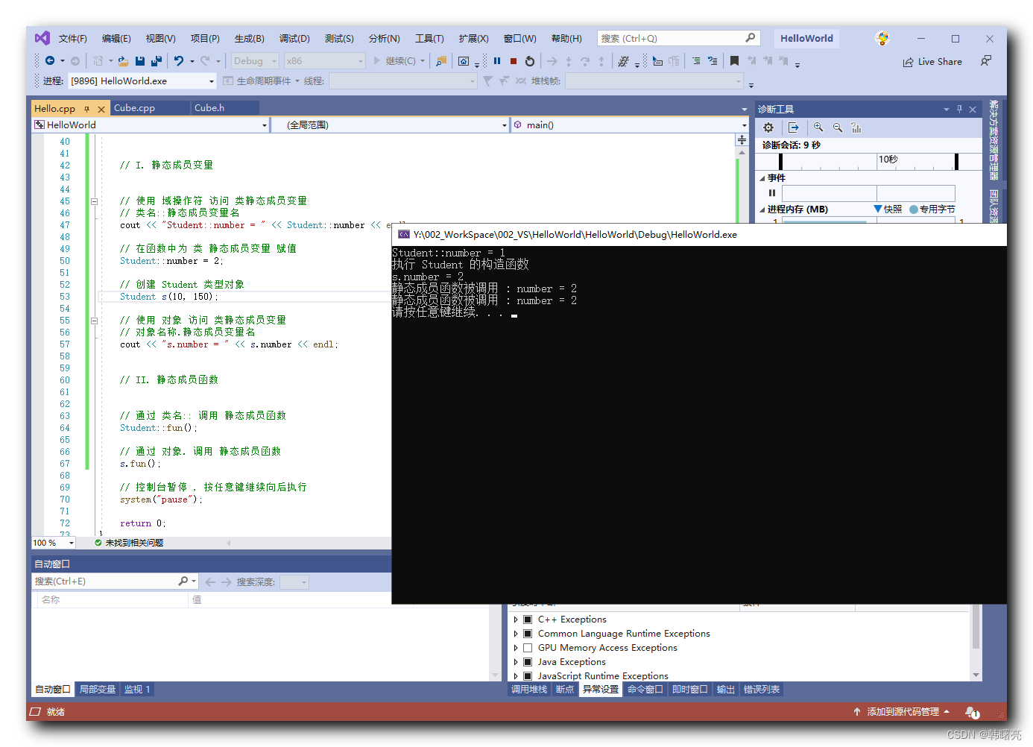Click the search magnifier in Autos window
The image size is (1033, 747).
[183, 581]
